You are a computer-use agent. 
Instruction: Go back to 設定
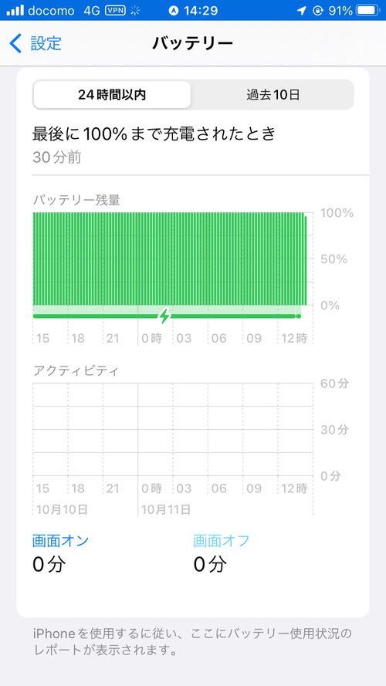point(36,43)
